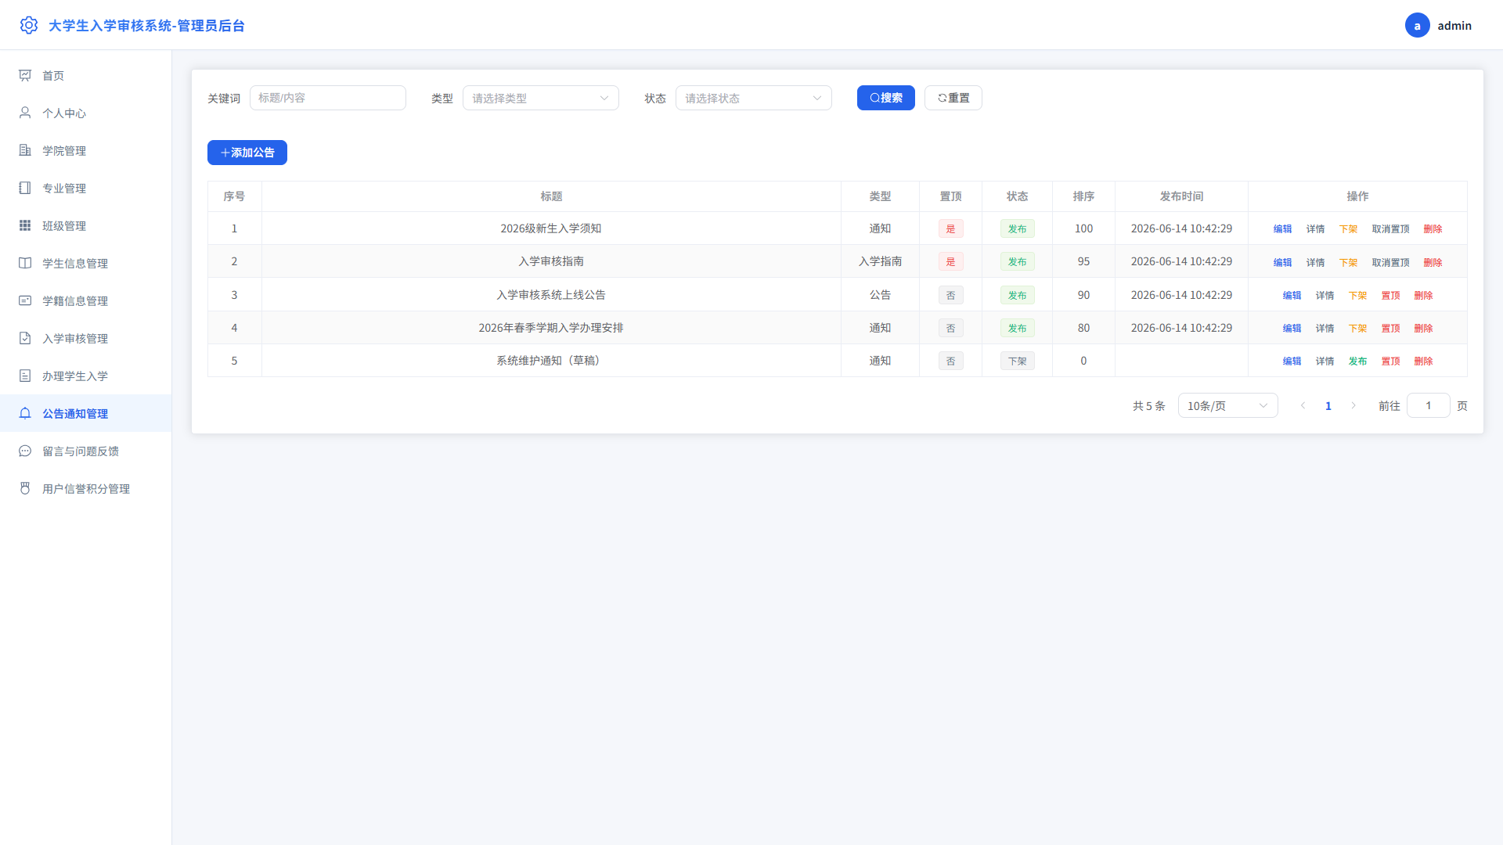This screenshot has height=845, width=1503.
Task: Click the 排序 column header
Action: point(1083,196)
